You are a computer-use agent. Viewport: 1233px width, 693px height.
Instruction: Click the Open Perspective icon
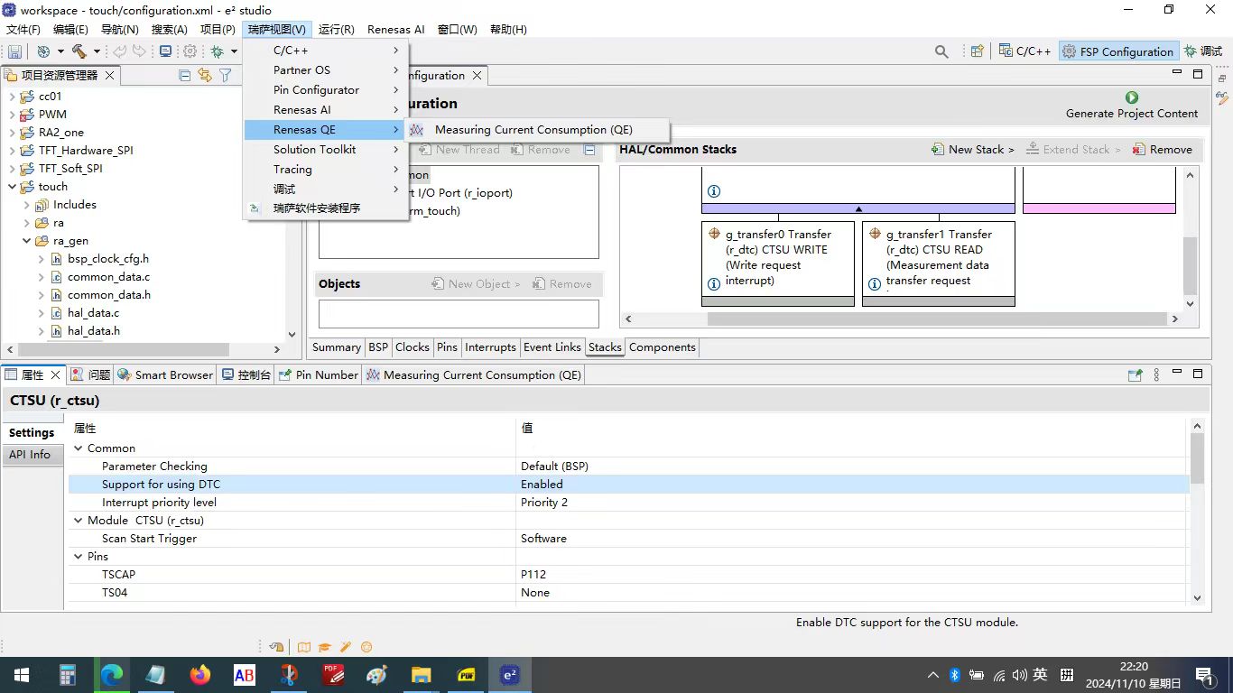(977, 51)
